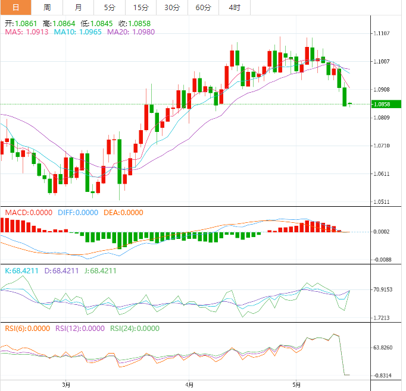Click the MACD indicator label

click(x=30, y=212)
